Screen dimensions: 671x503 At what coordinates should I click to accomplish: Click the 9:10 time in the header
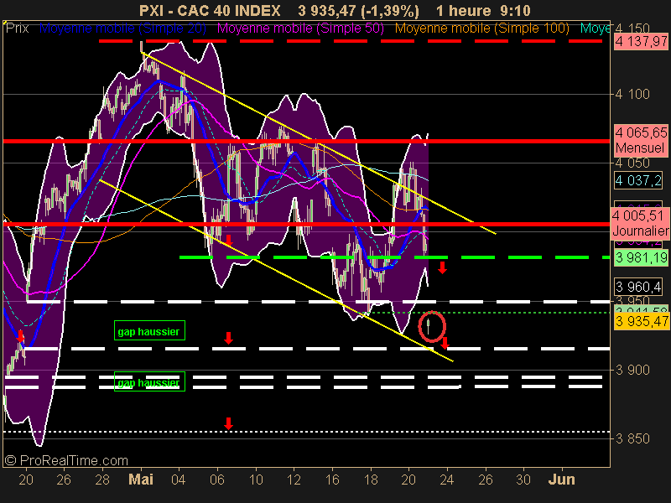(x=514, y=10)
